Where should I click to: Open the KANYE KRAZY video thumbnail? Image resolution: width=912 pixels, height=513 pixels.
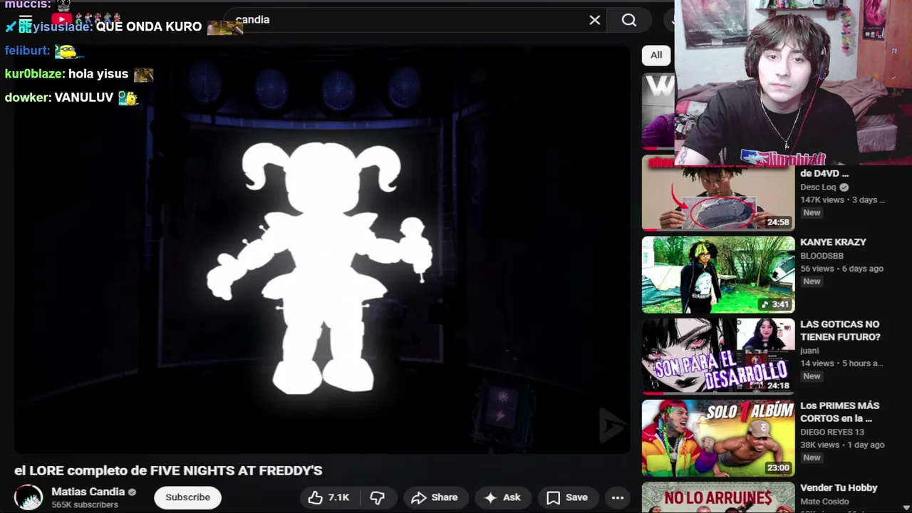718,275
